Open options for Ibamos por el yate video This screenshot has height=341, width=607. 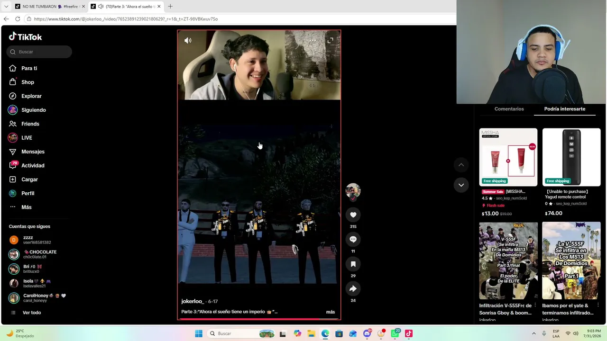coord(598,305)
